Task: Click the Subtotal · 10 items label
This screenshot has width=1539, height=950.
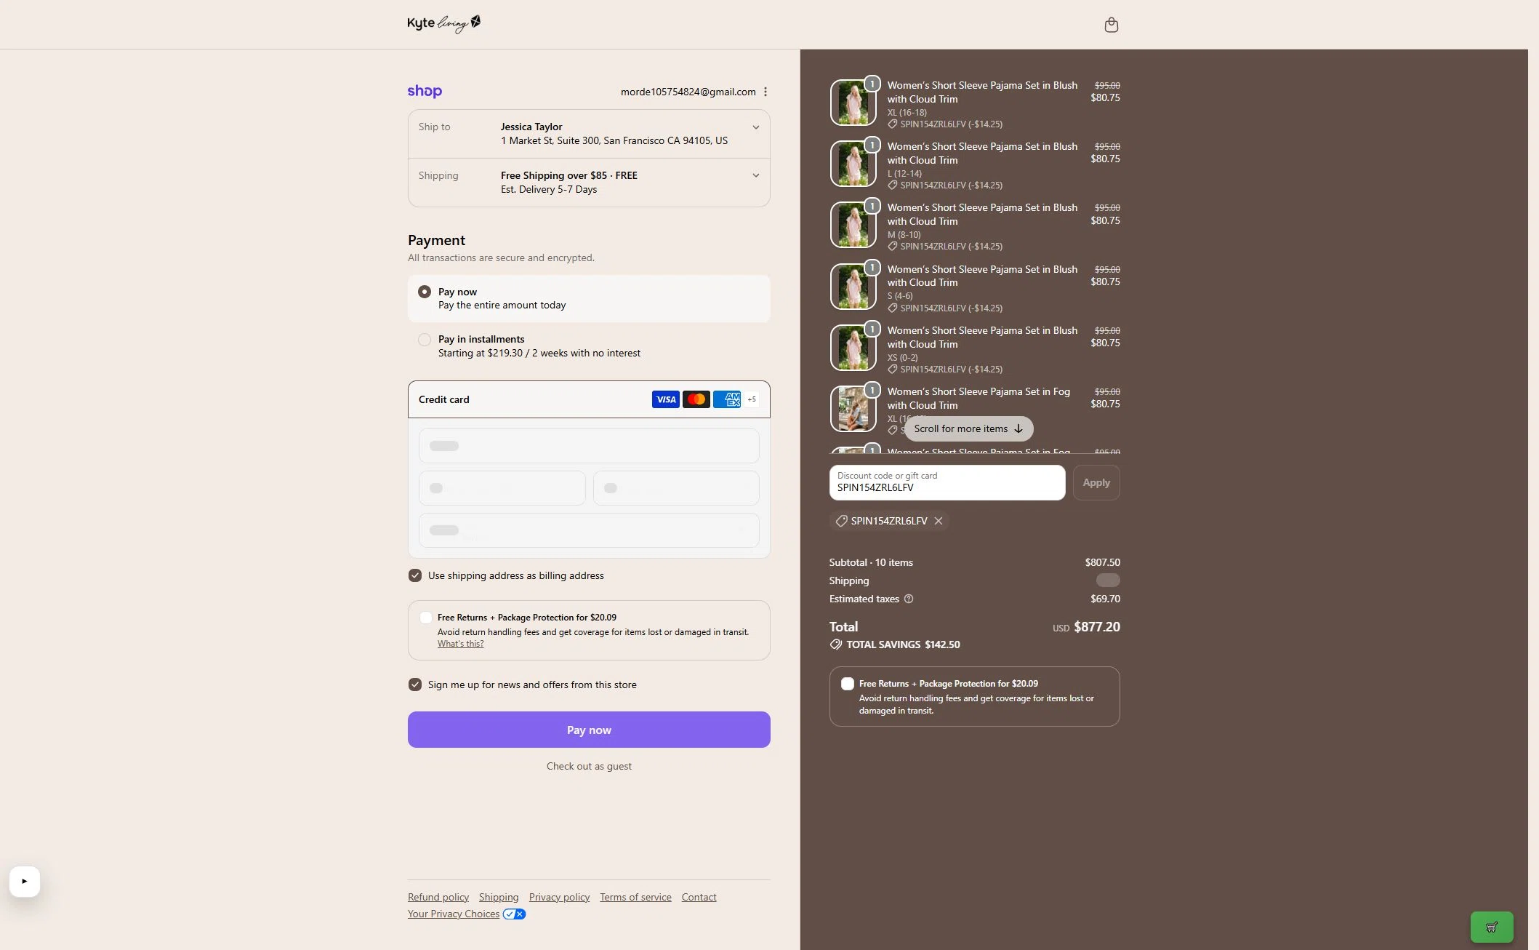Action: click(871, 562)
